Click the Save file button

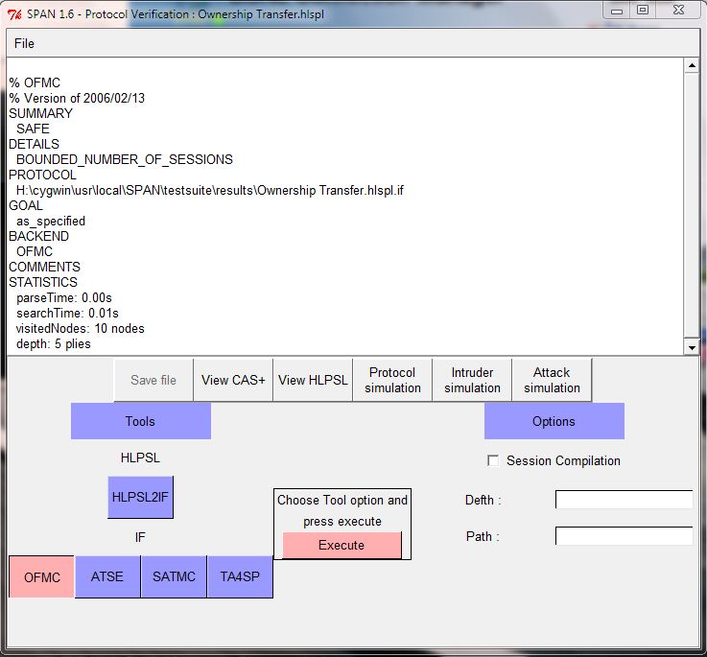[153, 380]
